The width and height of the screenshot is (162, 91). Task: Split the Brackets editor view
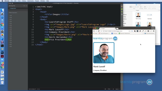tap(26, 6)
